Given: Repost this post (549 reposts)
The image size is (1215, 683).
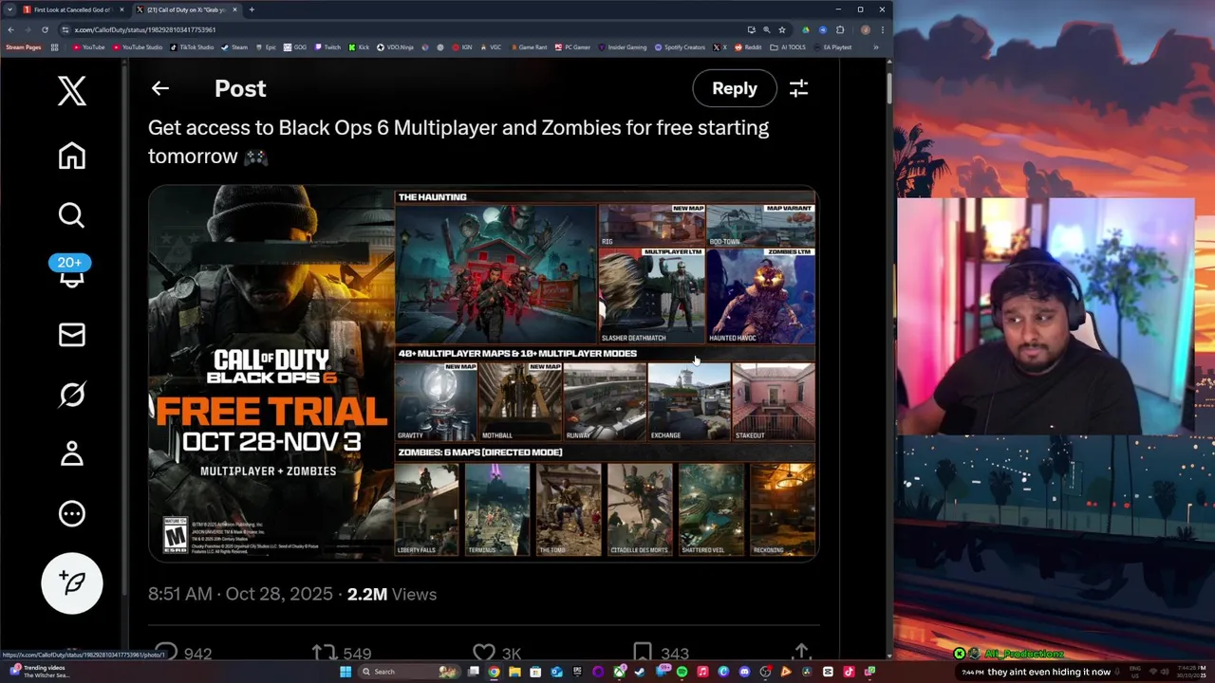Looking at the screenshot, I should point(342,653).
